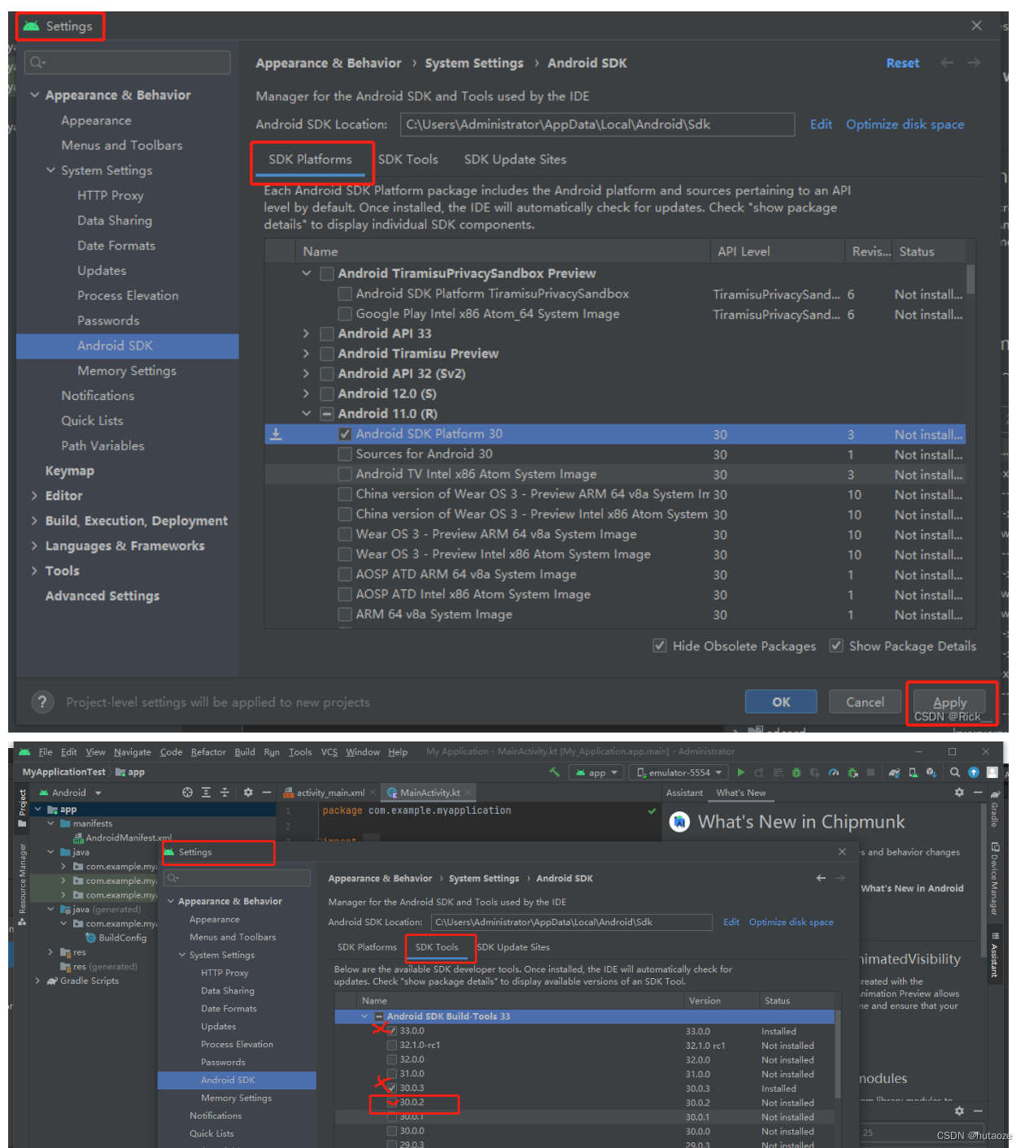Expand the Android API 33 row
The width and height of the screenshot is (1025, 1148).
306,333
